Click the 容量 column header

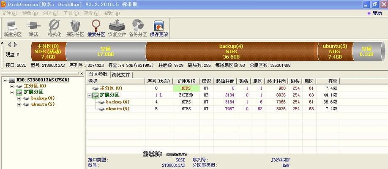pos(328,81)
